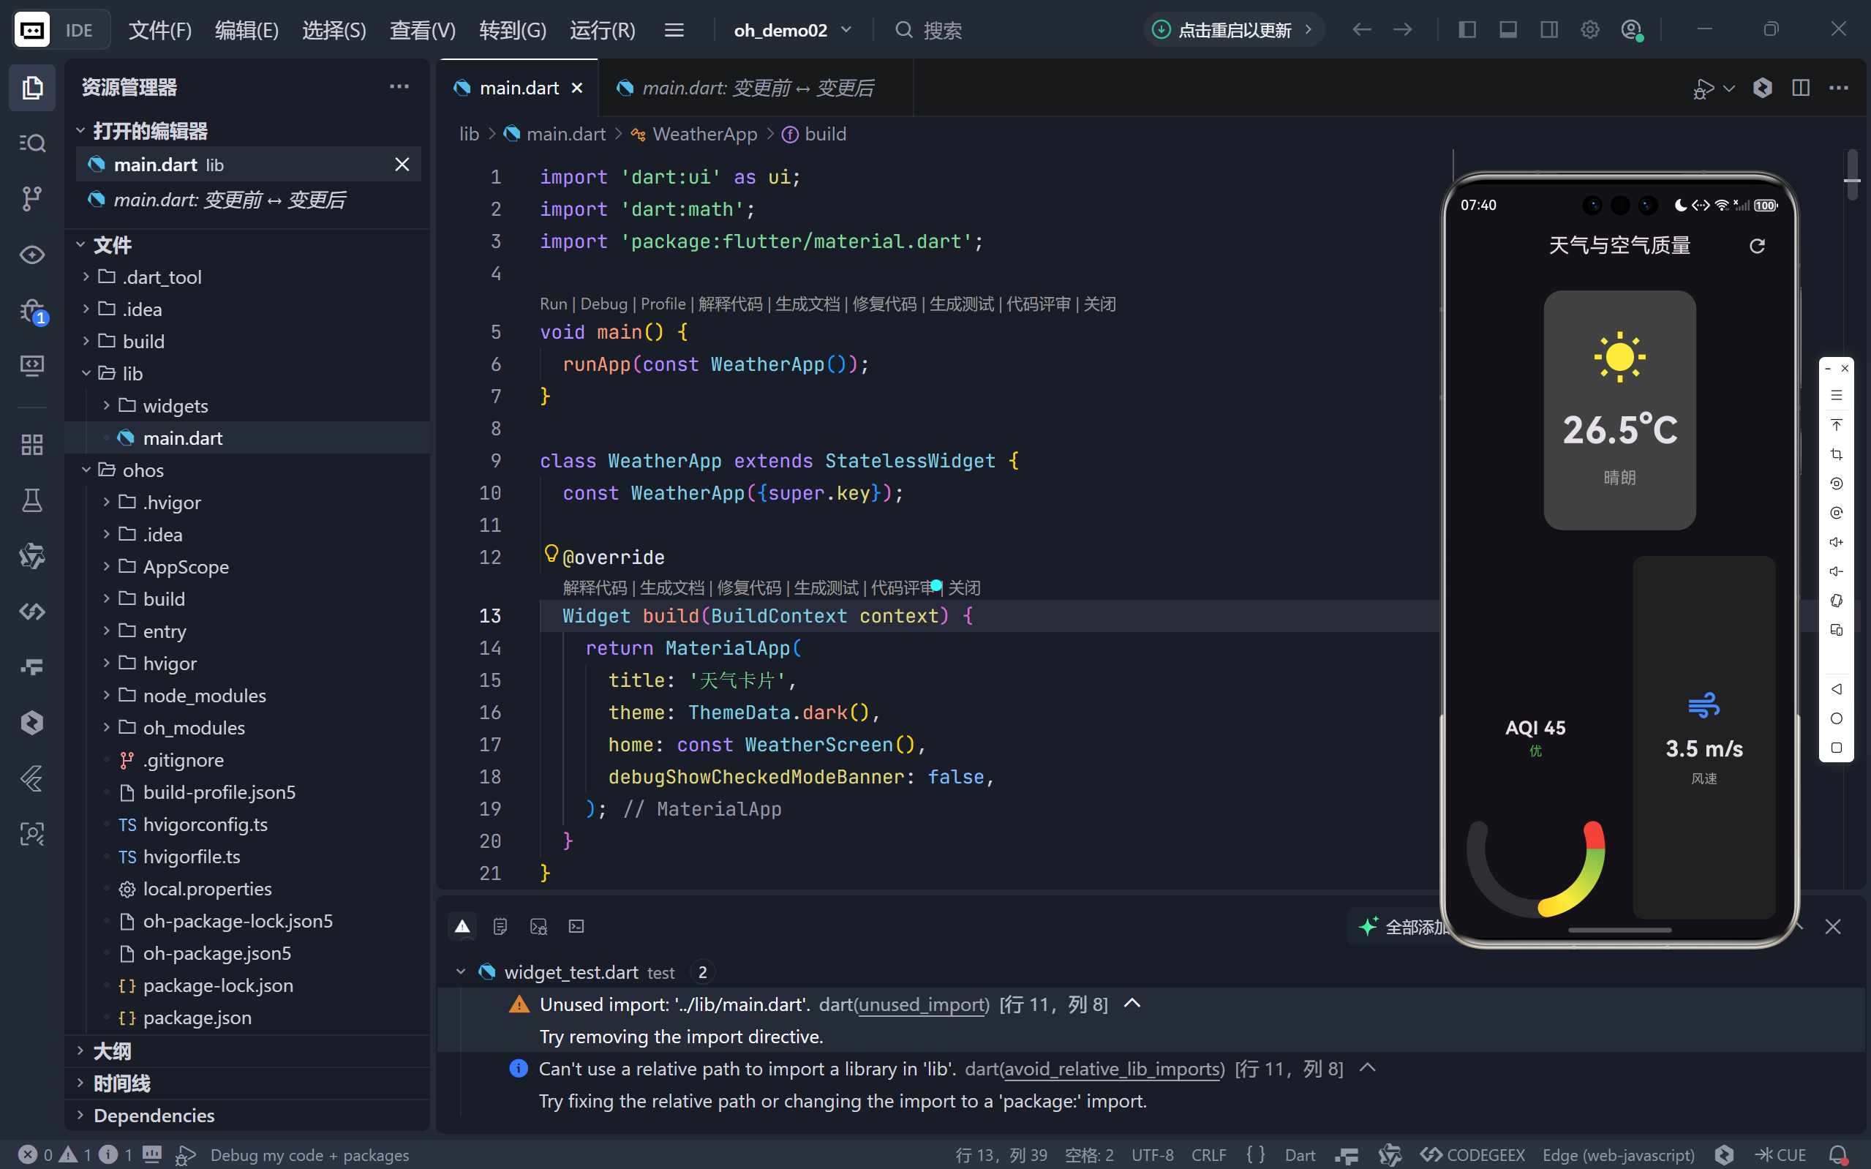Click the unused_import rule link
Screen dimensions: 1871x1169
[923, 1004]
